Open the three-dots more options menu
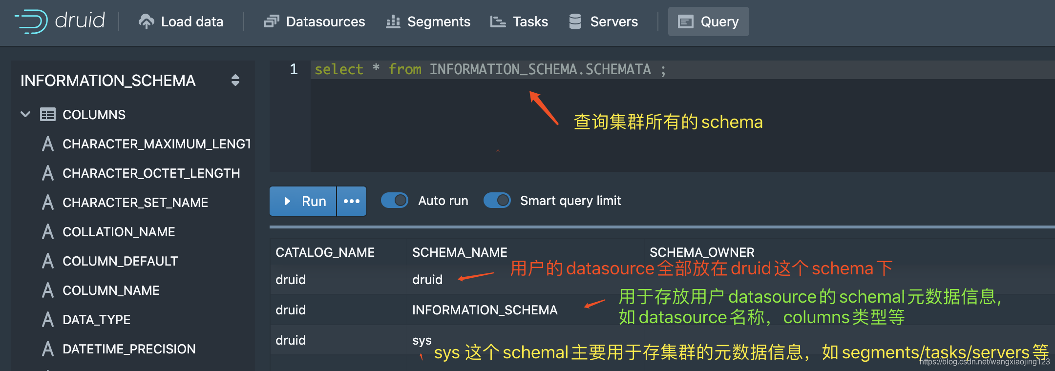Screen dimensions: 1055x371 [x=352, y=201]
